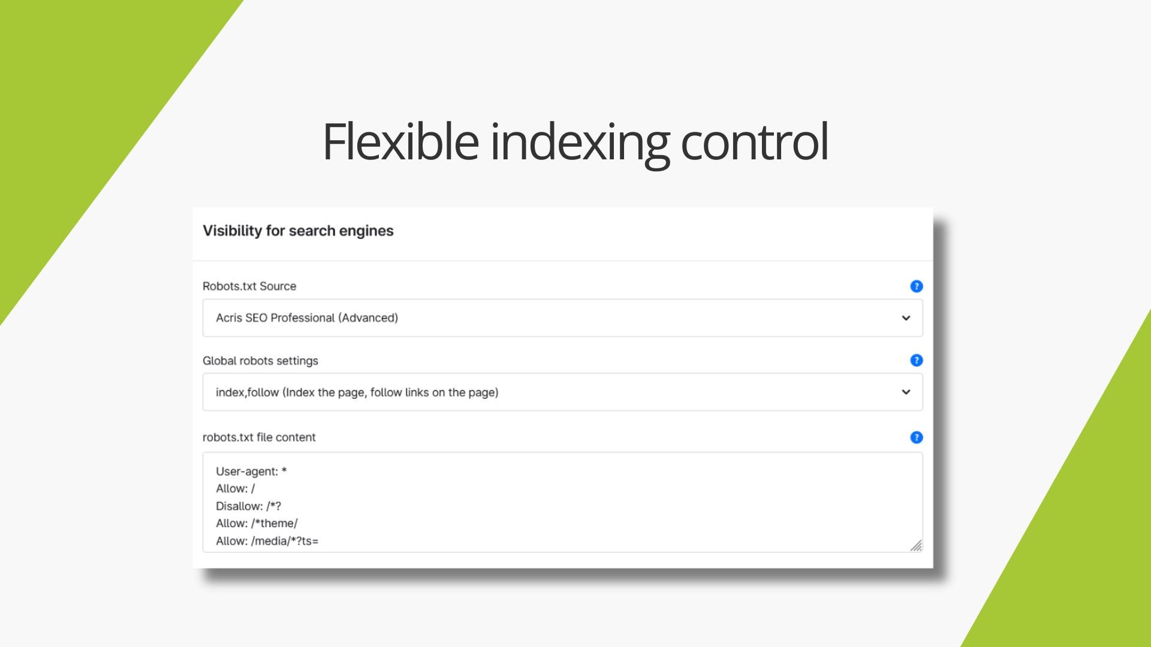This screenshot has height=647, width=1151.
Task: Expand Robots.txt Source dropdown chevron arrow
Action: pos(906,318)
